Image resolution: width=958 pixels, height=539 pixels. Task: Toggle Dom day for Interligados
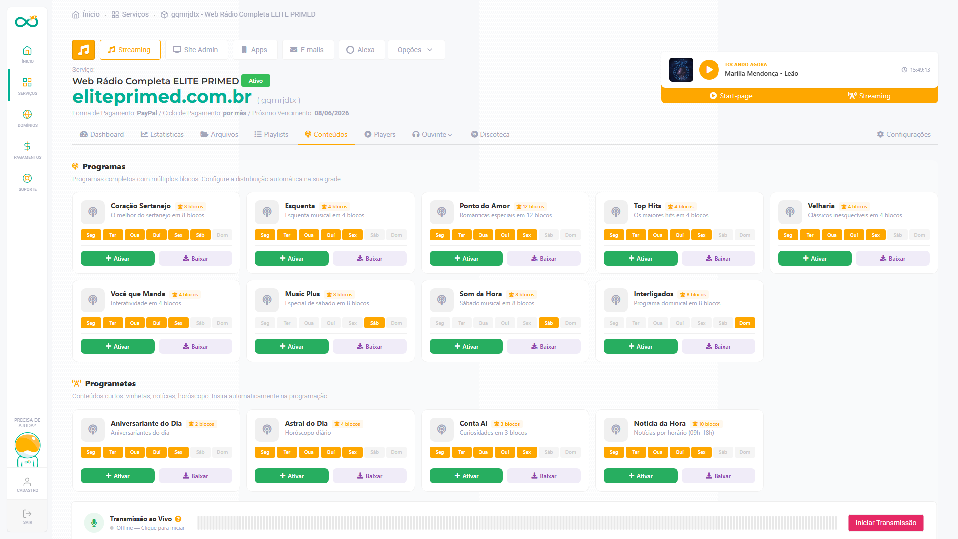(x=745, y=323)
